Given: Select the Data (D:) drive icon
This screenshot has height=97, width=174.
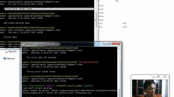Looking at the screenshot, I should click(6, 52).
